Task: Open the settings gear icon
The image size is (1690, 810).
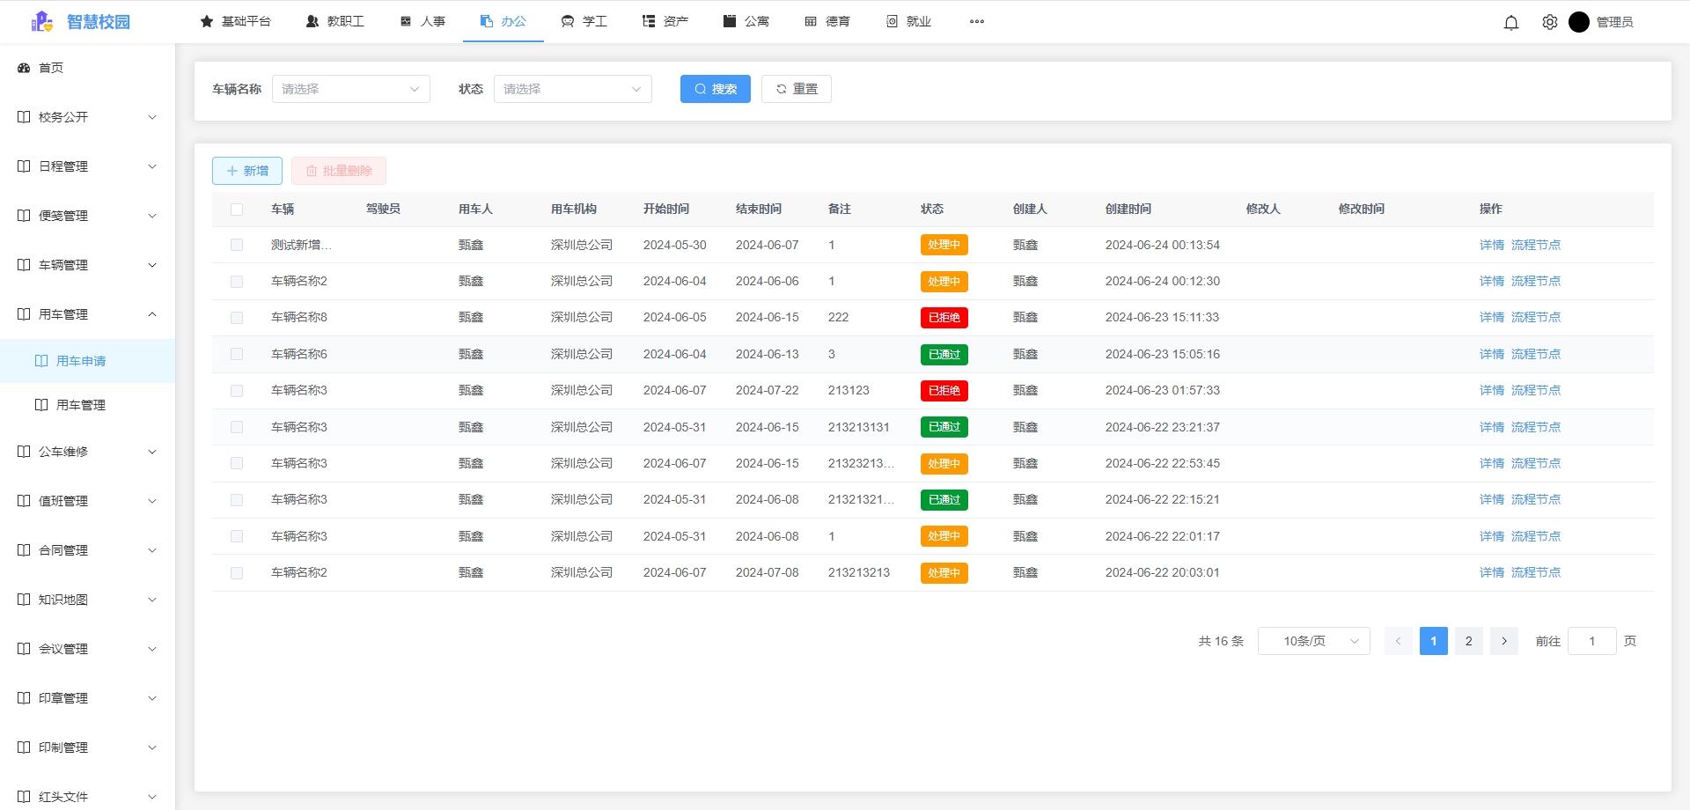Action: pos(1550,23)
